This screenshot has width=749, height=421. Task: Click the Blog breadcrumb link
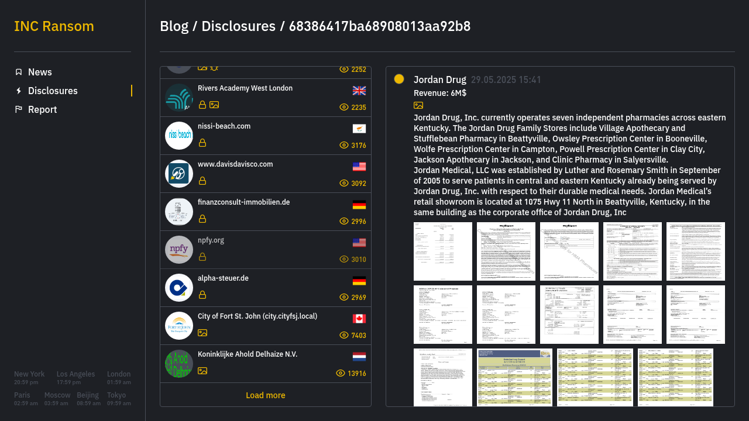click(x=174, y=26)
